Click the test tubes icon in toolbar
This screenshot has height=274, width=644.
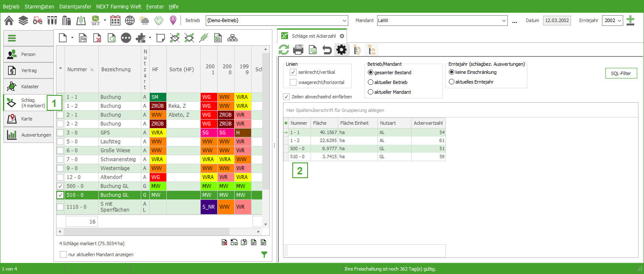coord(52,20)
